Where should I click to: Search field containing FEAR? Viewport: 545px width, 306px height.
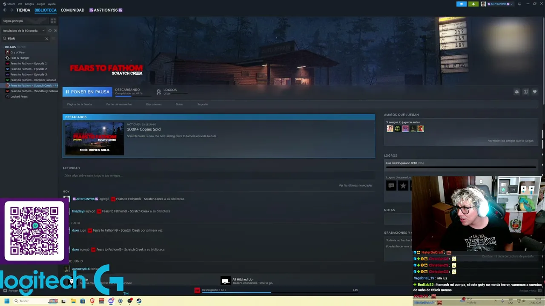26,39
